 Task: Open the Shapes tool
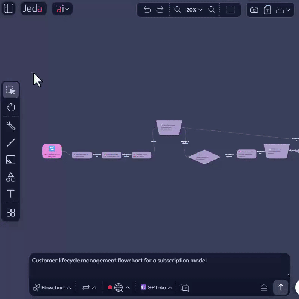pyautogui.click(x=10, y=177)
